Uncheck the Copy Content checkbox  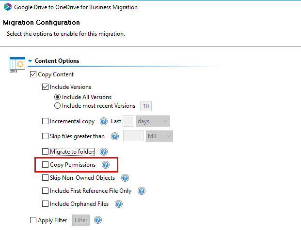click(33, 74)
